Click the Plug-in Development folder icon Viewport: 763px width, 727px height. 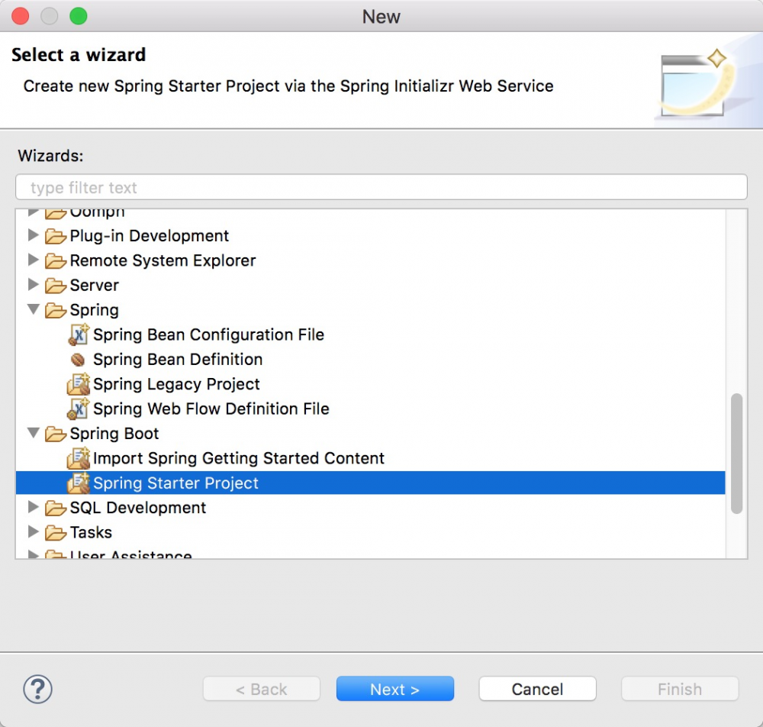coord(56,236)
